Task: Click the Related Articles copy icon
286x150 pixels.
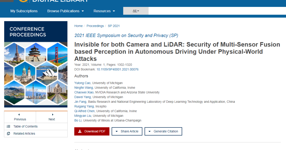Action: [8, 134]
